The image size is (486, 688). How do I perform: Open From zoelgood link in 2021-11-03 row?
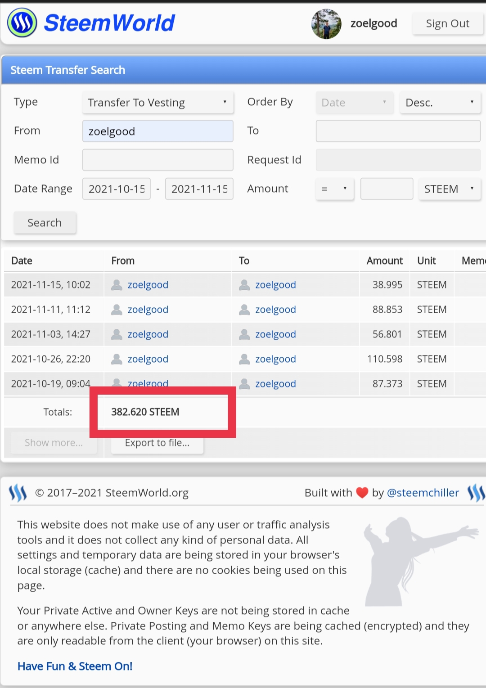[148, 334]
